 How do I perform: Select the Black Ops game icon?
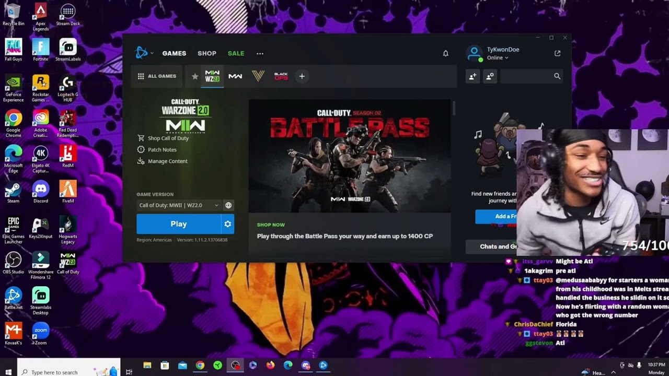(281, 76)
